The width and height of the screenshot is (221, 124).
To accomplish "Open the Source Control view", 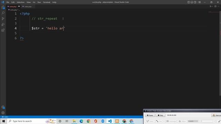I will click(x=3, y=19).
